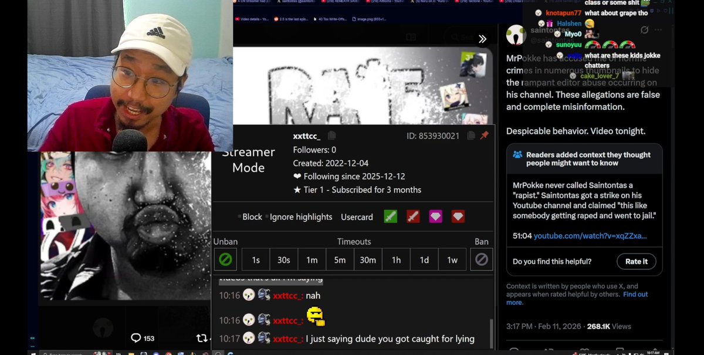This screenshot has height=355, width=704.
Task: Switch to the 'A CN Streamer had' browser tab
Action: pos(251,2)
